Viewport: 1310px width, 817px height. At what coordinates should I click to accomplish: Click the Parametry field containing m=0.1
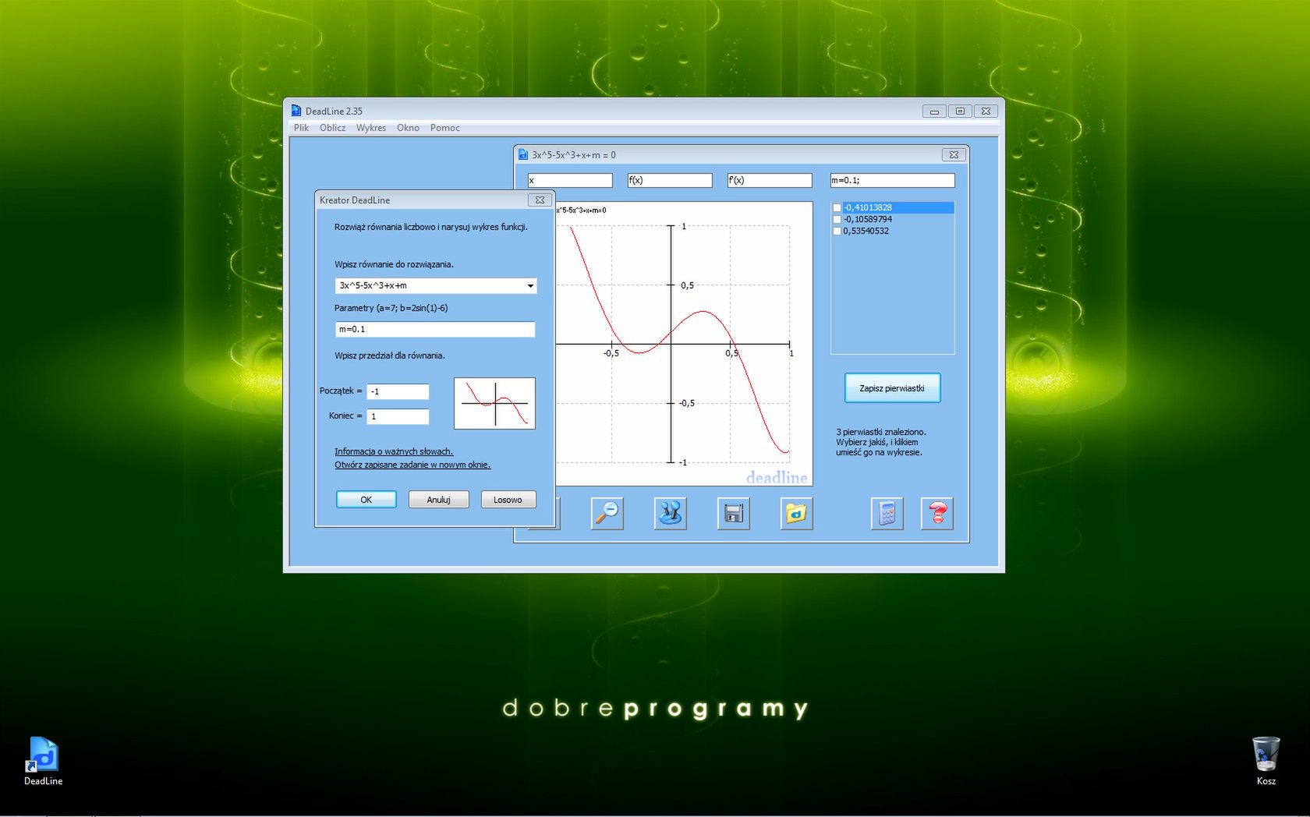435,329
